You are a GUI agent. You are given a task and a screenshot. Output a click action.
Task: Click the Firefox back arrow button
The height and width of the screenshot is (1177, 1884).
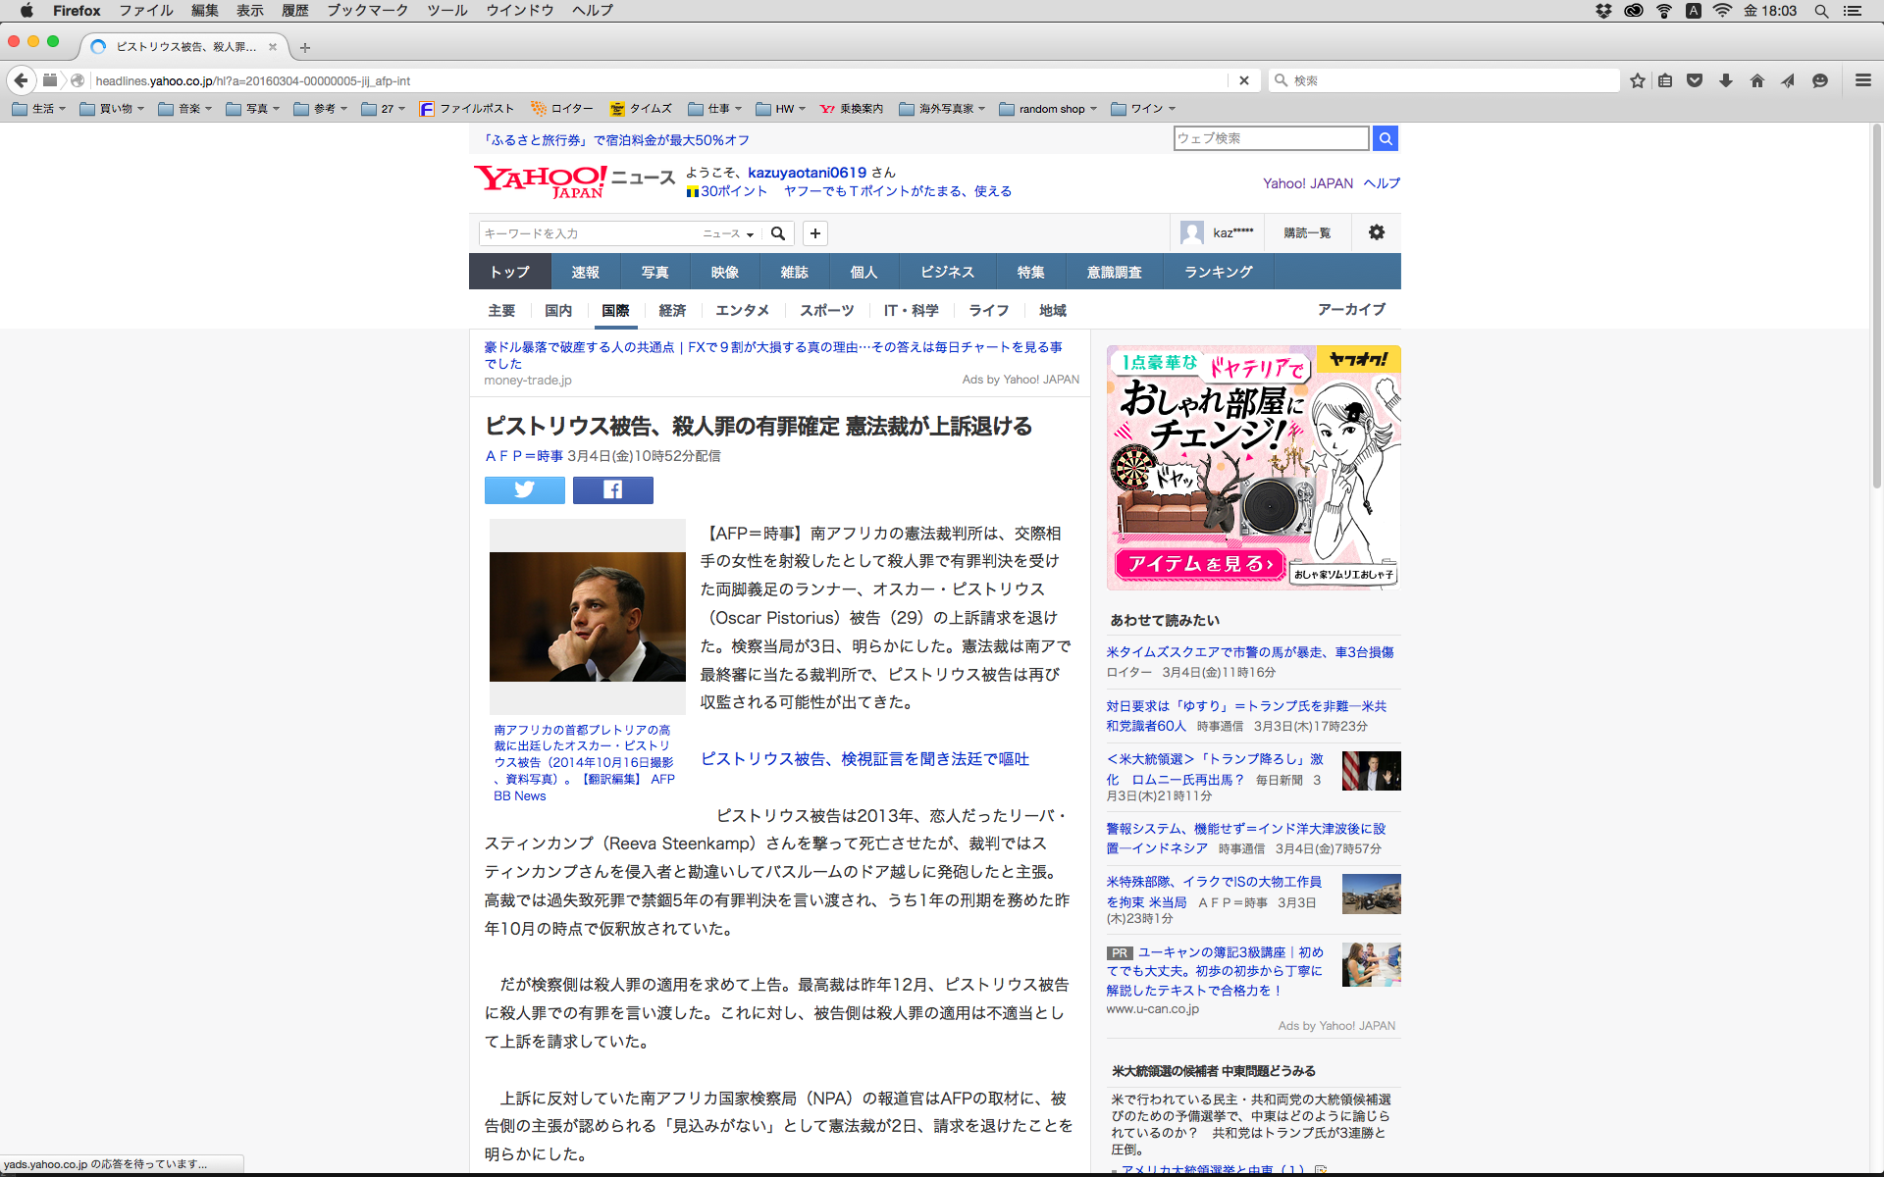pyautogui.click(x=22, y=80)
